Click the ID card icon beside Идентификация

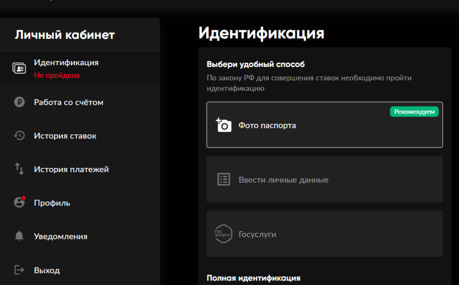coord(19,68)
